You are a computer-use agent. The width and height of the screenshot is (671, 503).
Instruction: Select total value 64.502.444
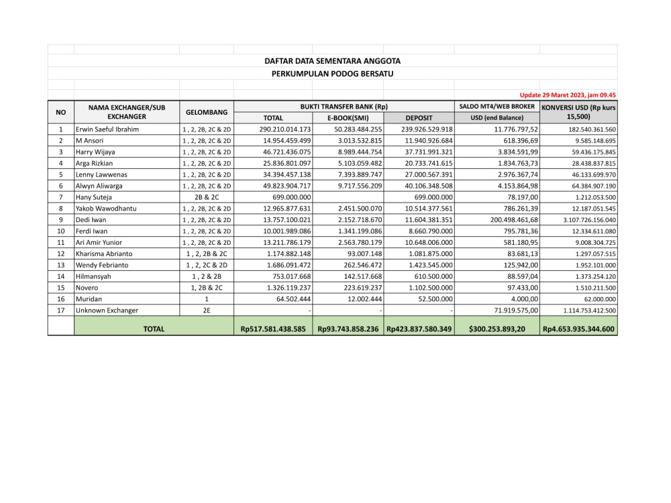click(x=294, y=299)
